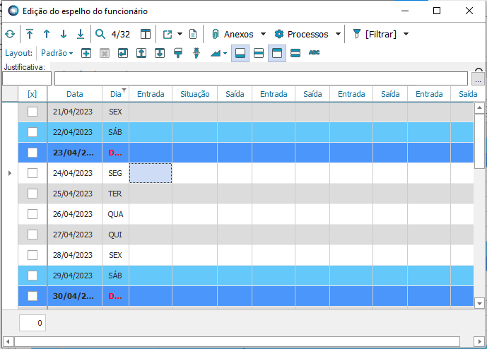Open the Padrão layout dropdown
Image resolution: width=487 pixels, height=349 pixels.
(x=57, y=53)
